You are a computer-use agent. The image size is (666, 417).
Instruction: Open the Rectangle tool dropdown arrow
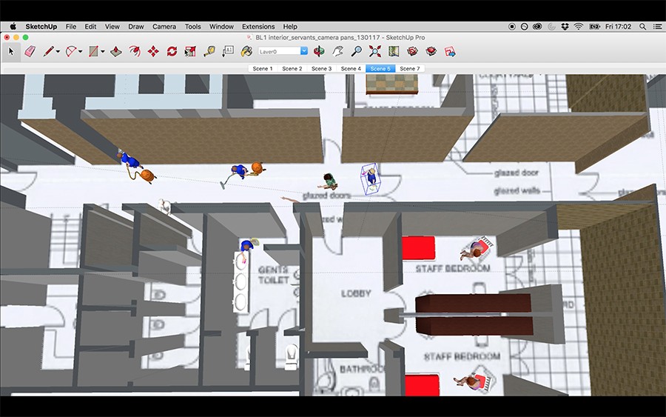[103, 52]
